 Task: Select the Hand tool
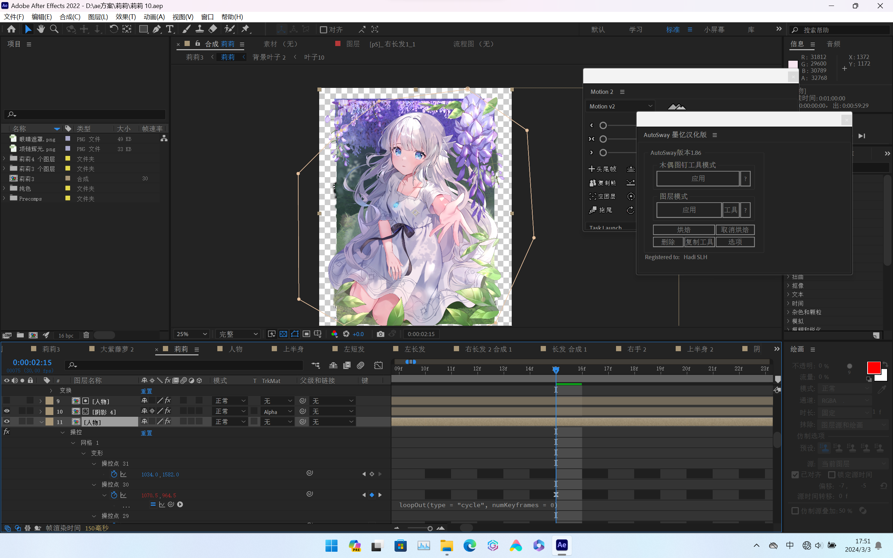tap(40, 29)
